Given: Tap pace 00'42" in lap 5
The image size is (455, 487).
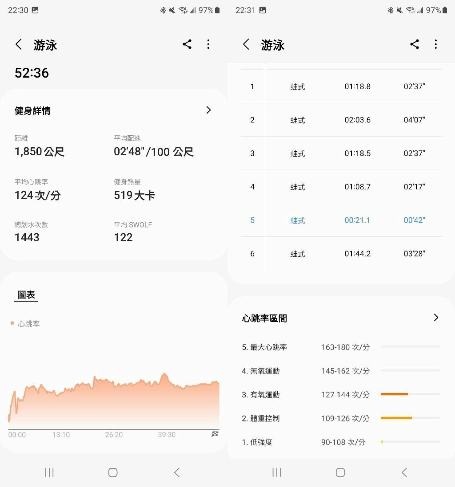Looking at the screenshot, I should [414, 220].
